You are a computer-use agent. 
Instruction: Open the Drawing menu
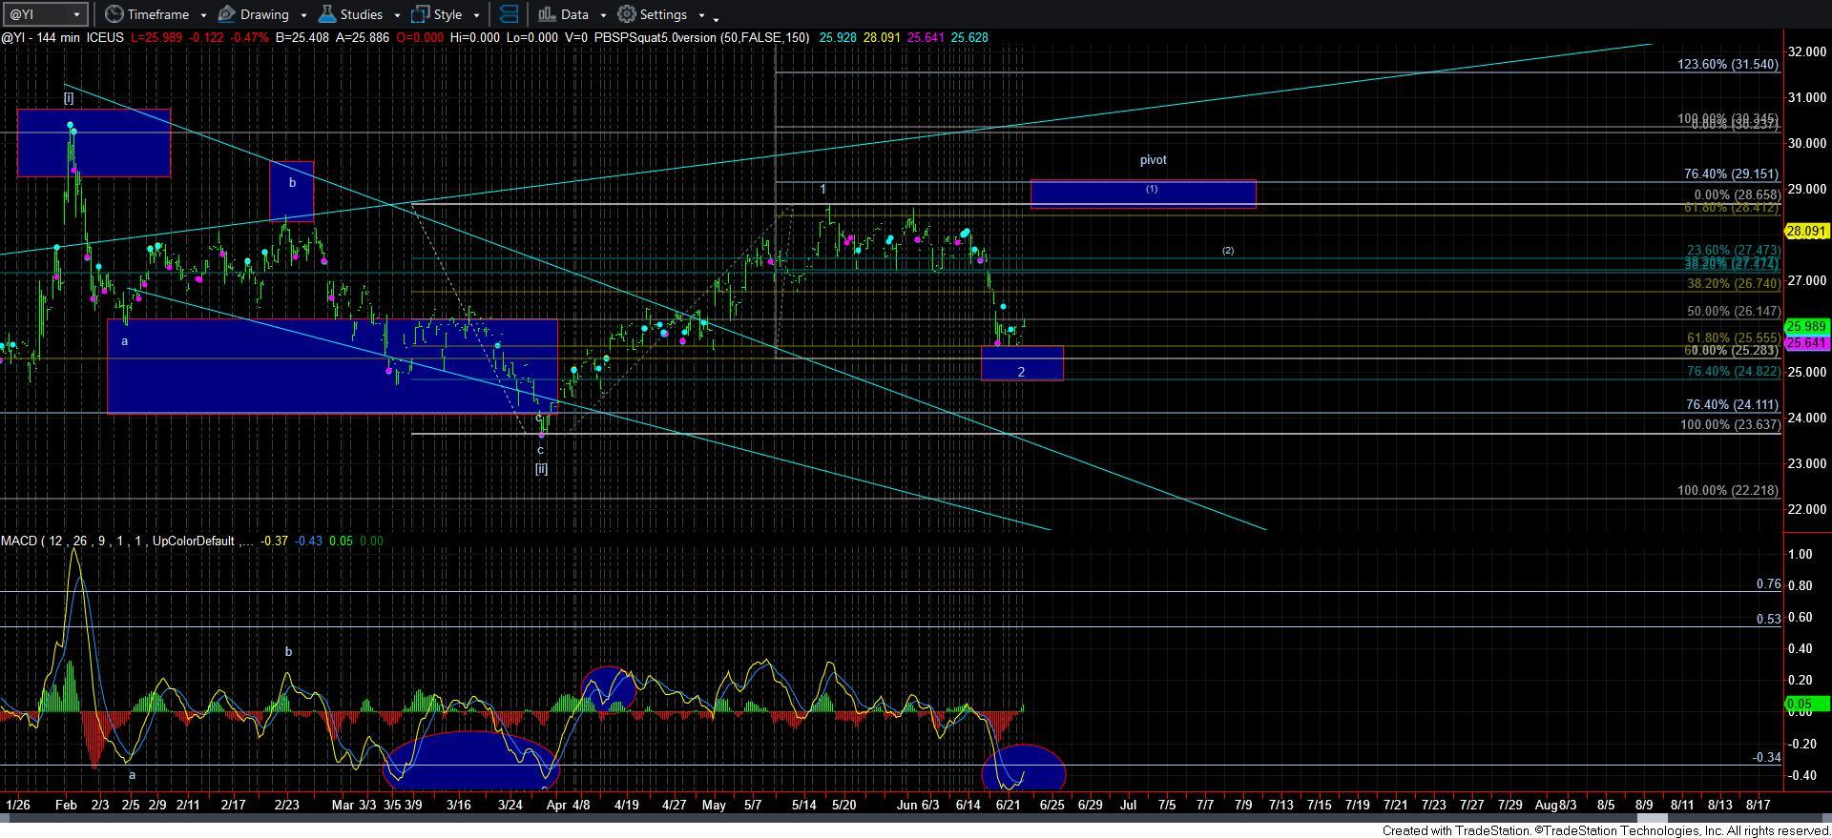[264, 14]
